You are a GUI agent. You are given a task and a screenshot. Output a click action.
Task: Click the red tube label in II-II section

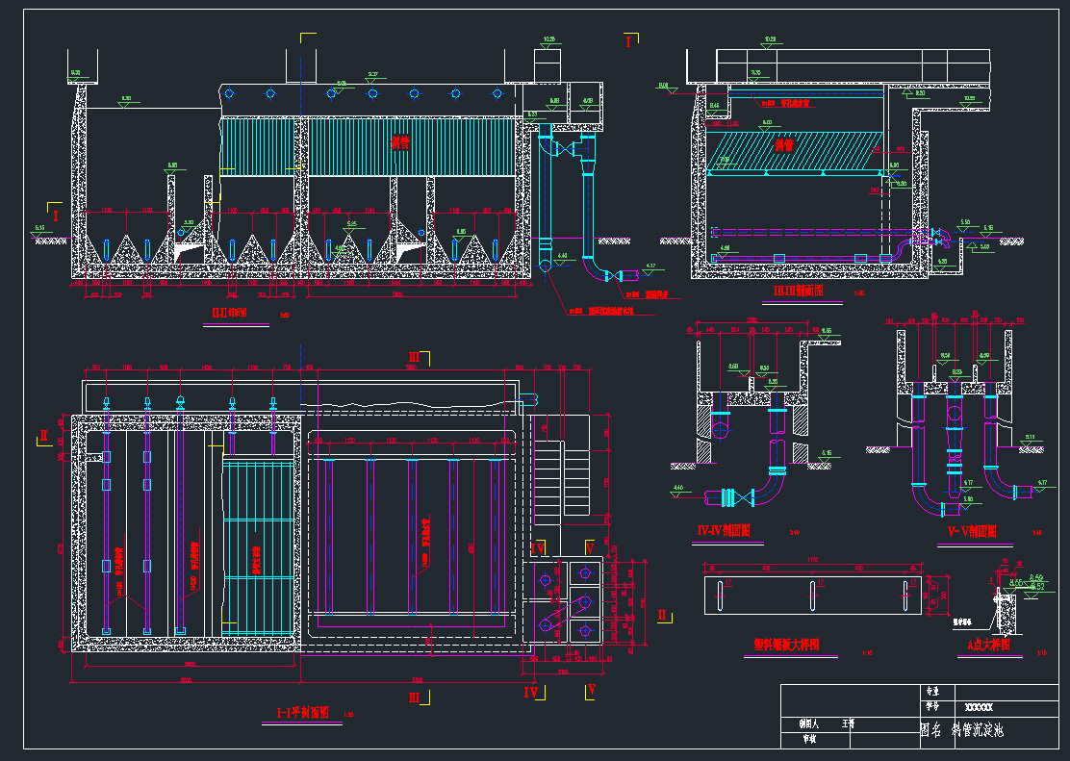coord(399,142)
